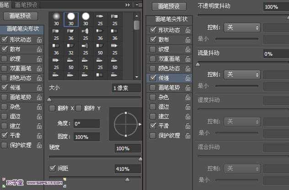Screen dimensions: 289x190
Task: Toggle lock icon beside 双重画笔 in right panel
Action: [188, 59]
